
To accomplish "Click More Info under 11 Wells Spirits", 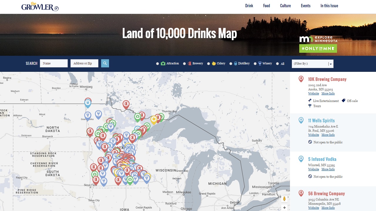I will (x=328, y=135).
